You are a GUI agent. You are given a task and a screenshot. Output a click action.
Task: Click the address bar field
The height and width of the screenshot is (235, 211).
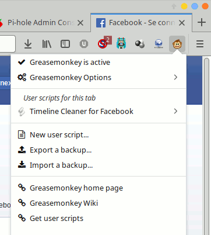(8, 44)
